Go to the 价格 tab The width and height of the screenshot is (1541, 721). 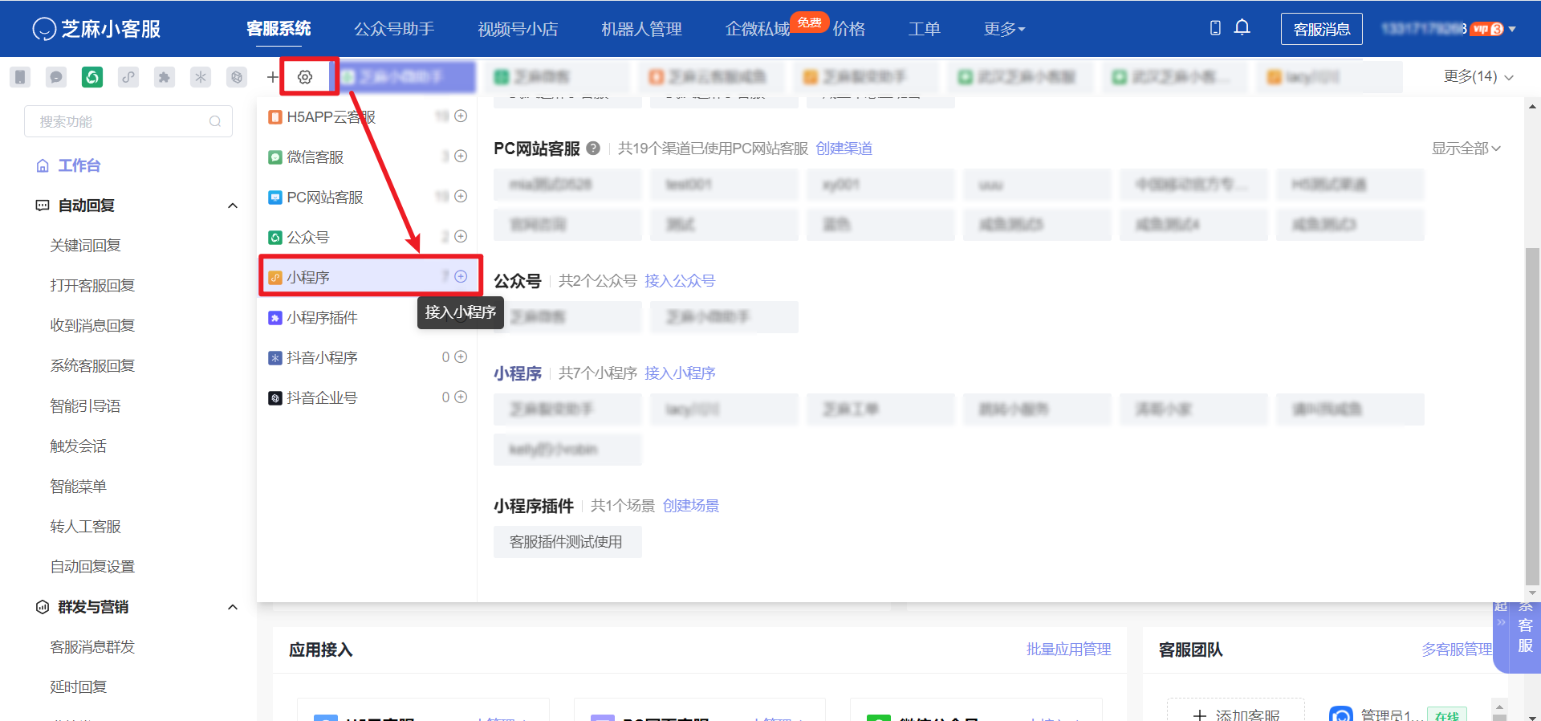click(849, 29)
